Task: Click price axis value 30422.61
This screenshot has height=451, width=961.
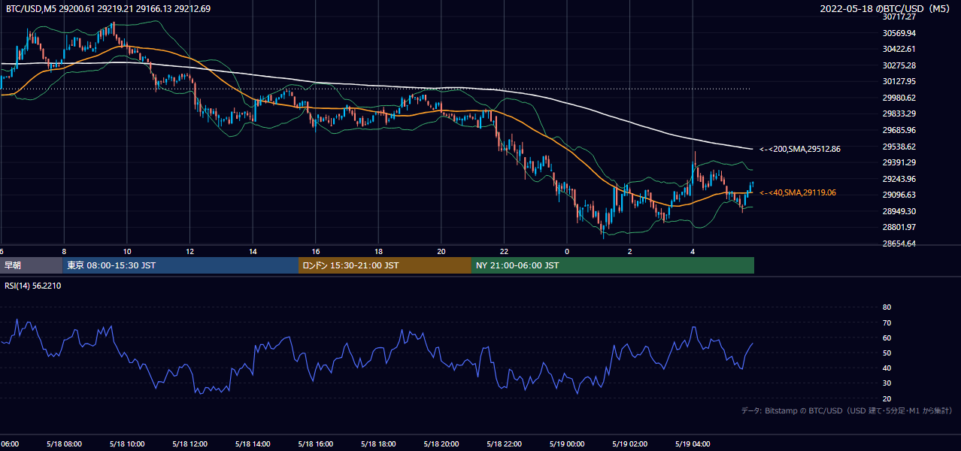Action: 899,49
